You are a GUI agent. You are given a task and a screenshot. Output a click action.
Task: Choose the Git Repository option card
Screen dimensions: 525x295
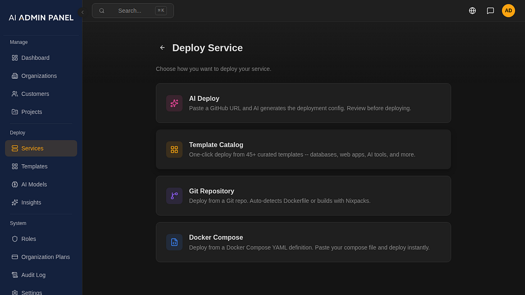click(x=304, y=196)
